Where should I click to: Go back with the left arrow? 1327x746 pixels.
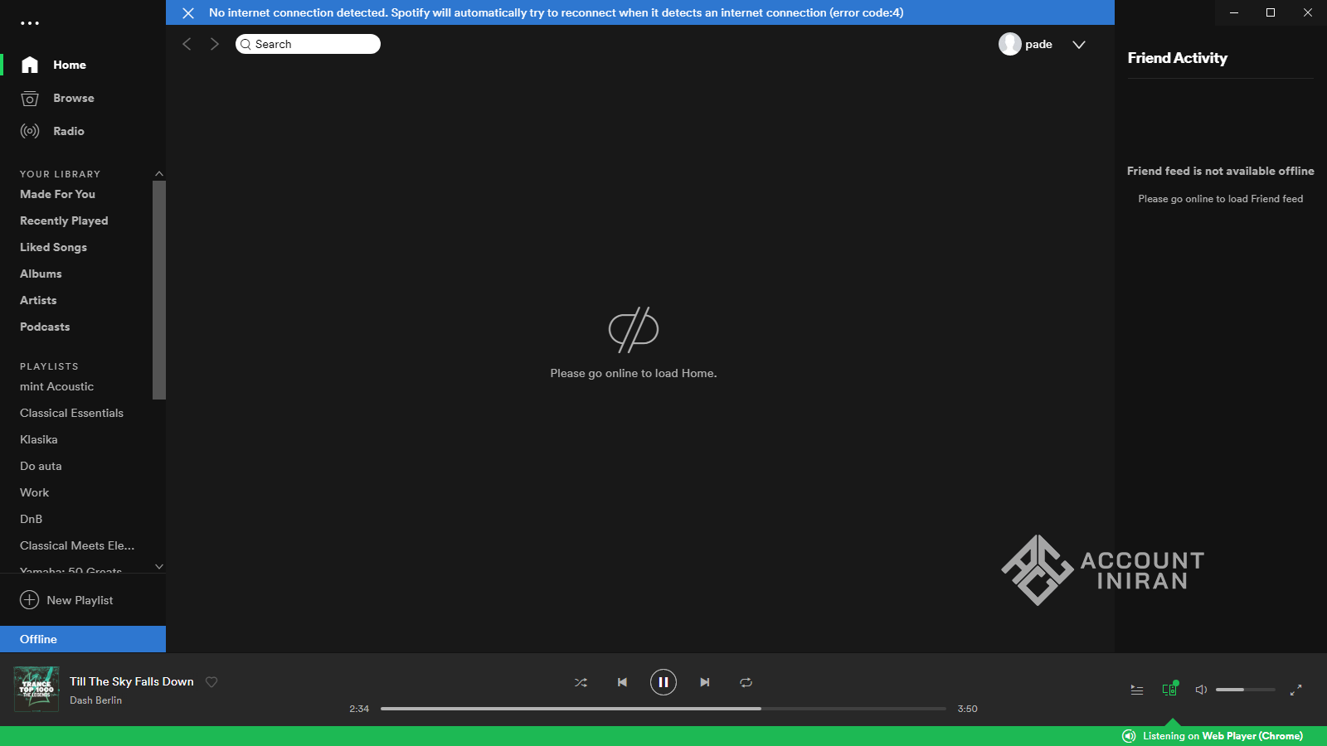point(187,44)
